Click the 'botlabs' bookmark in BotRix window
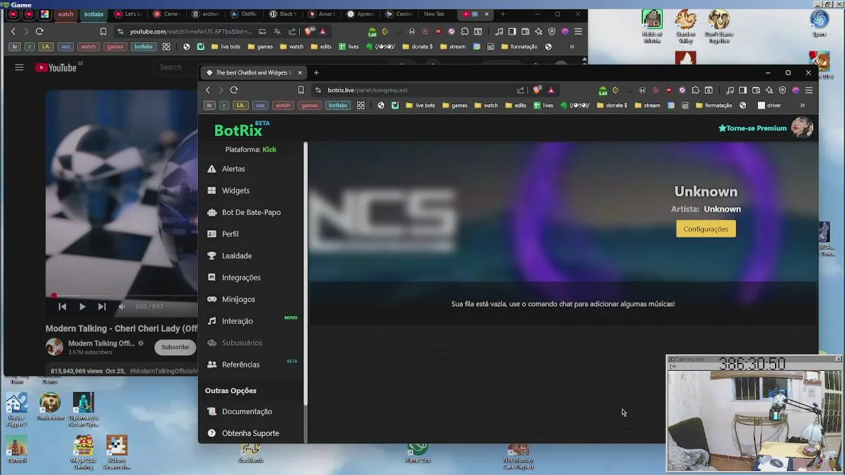The width and height of the screenshot is (845, 475). pos(338,106)
